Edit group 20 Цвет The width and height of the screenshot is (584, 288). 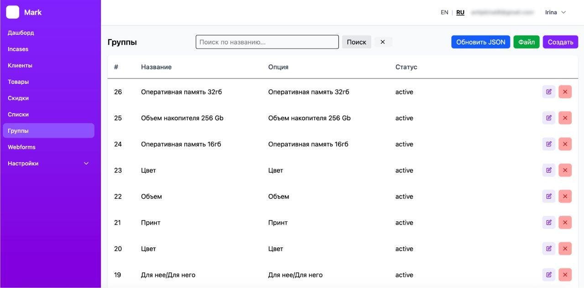[x=549, y=249]
